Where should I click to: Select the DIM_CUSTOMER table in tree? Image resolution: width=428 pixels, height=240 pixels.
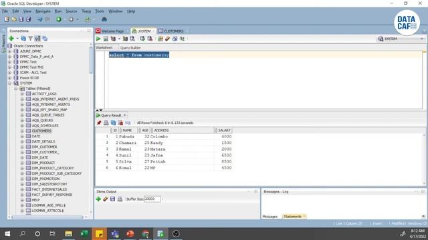(44, 147)
